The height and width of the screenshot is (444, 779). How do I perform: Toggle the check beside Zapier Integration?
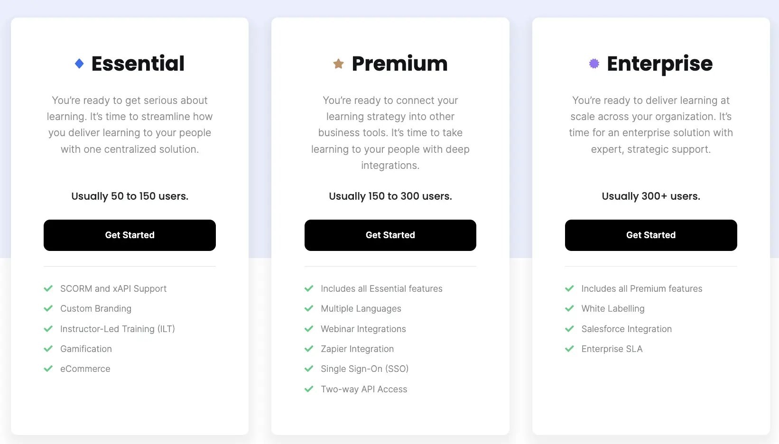coord(309,349)
